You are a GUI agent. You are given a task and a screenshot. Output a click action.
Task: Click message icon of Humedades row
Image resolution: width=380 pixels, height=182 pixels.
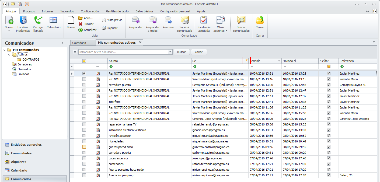click(x=98, y=141)
